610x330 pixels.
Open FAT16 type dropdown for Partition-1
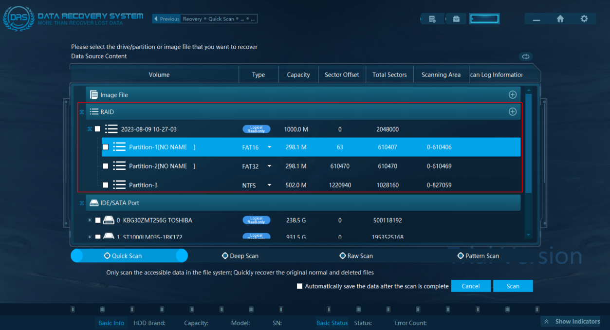[269, 147]
